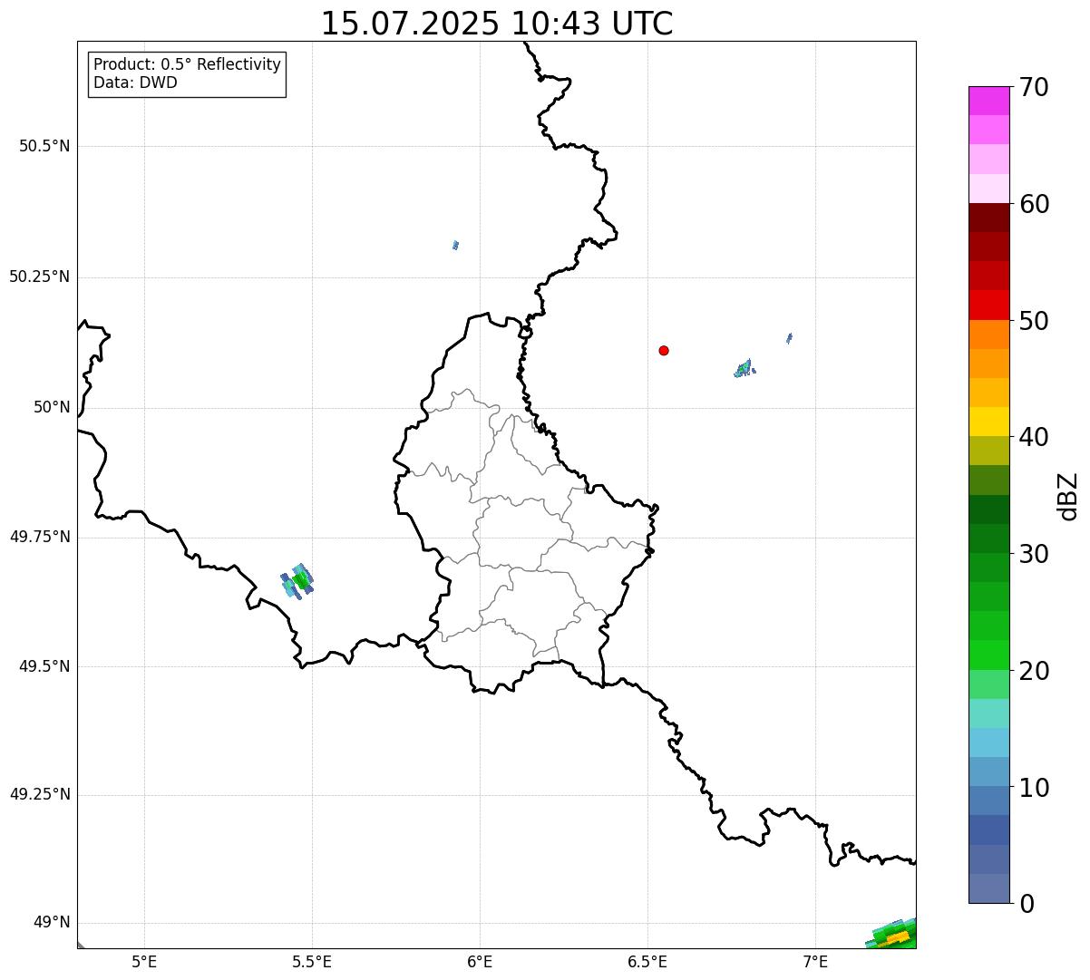Click the small blue echo near 50.3°N
The height and width of the screenshot is (980, 1090).
[x=455, y=245]
